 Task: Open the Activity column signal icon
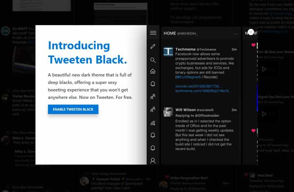pyautogui.click(x=153, y=123)
